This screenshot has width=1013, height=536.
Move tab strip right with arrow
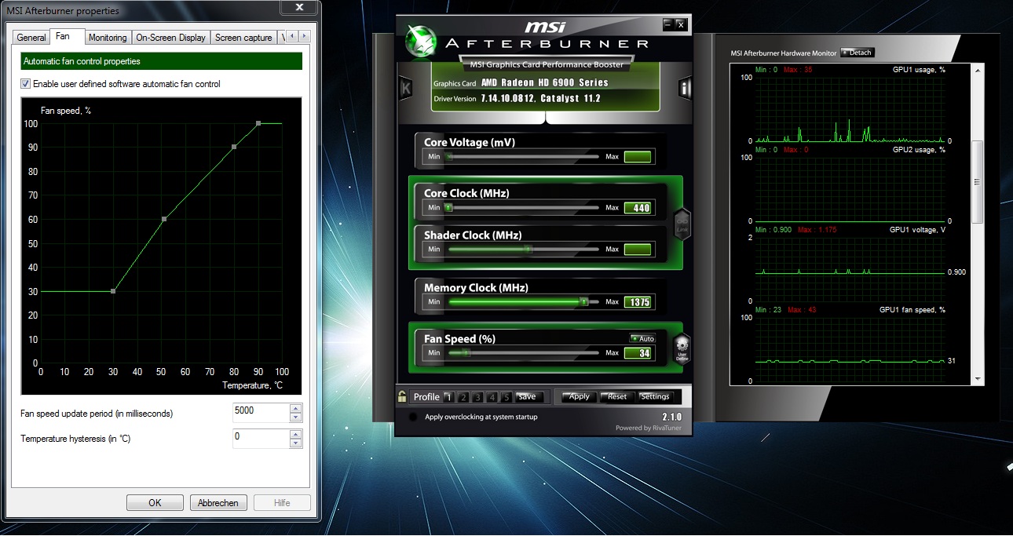coord(305,36)
